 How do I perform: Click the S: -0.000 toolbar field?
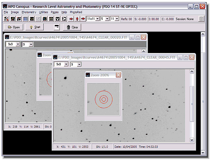pyautogui.click(x=140, y=19)
